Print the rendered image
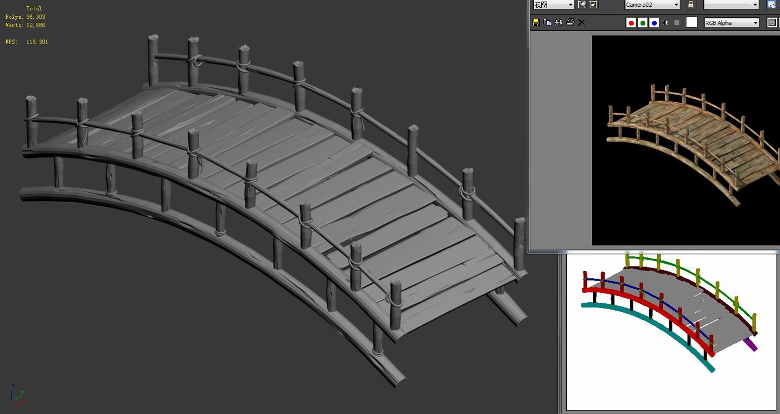780x414 pixels. pyautogui.click(x=570, y=22)
